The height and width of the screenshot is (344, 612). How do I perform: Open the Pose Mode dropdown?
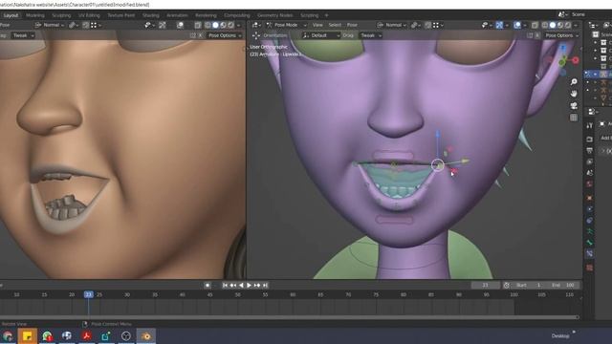[x=286, y=25]
